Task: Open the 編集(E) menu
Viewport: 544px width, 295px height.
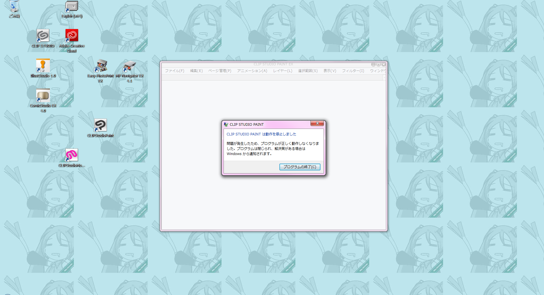Action: [x=196, y=71]
